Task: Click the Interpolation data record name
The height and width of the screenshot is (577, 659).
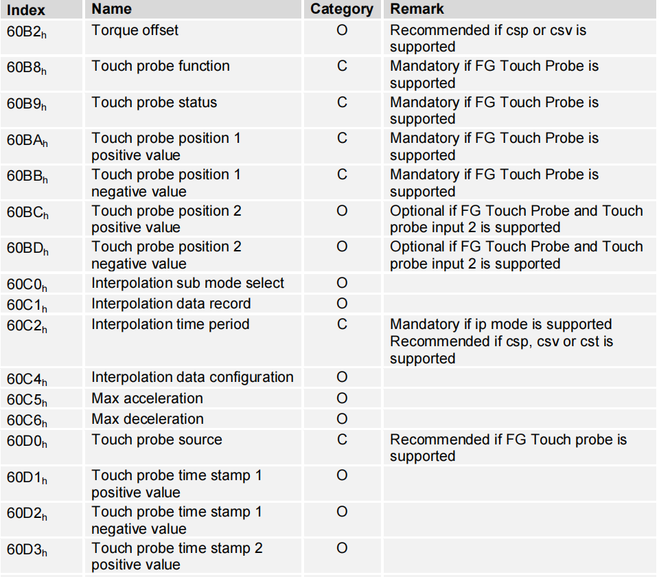Action: (171, 304)
